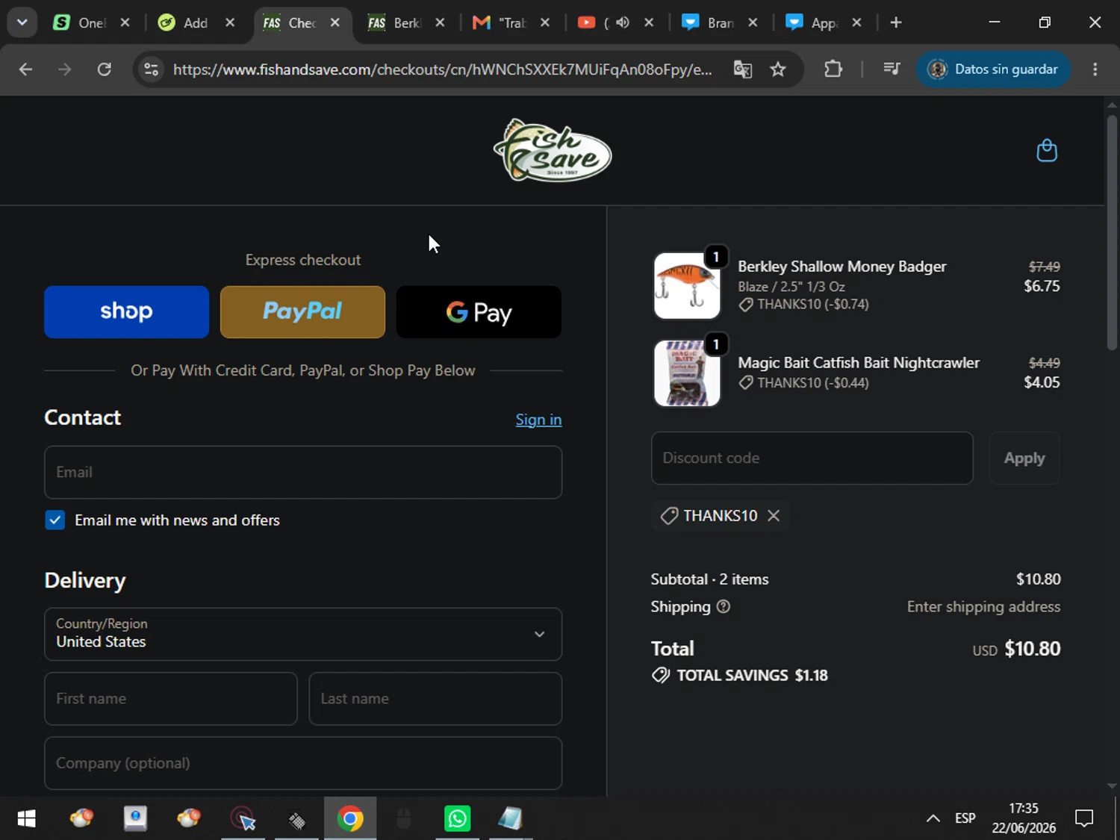The width and height of the screenshot is (1120, 840).
Task: Click the Total $10.80 amount
Action: point(1032,648)
